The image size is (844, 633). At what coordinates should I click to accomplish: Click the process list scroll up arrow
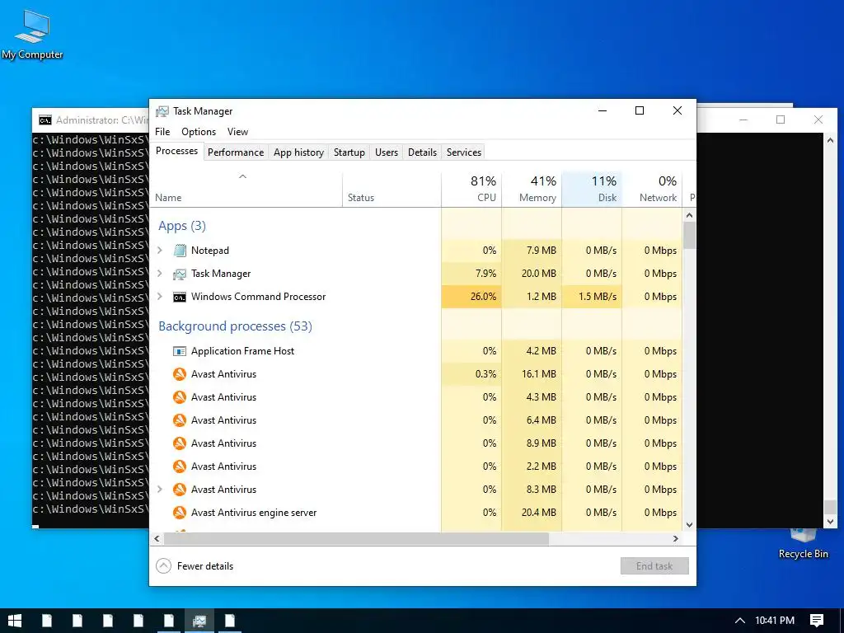(x=690, y=215)
